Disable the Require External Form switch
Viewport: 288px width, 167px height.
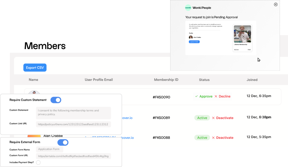63,142
